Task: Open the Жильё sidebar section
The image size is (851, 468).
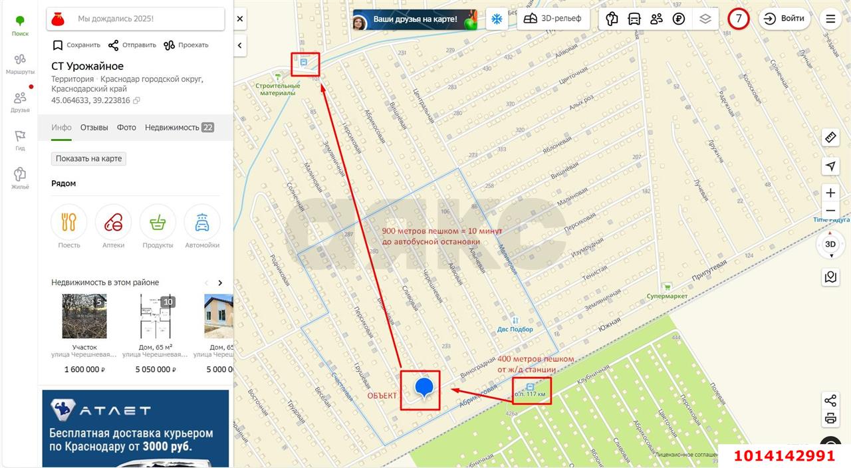Action: 20,178
